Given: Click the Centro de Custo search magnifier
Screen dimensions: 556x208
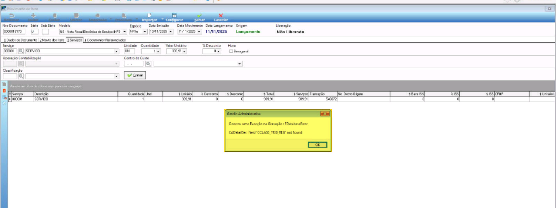Looking at the screenshot, I should [148, 64].
